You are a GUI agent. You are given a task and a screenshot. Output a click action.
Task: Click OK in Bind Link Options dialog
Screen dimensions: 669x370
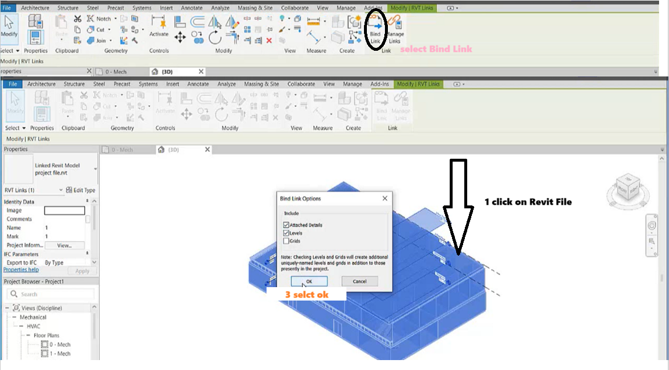tap(309, 281)
